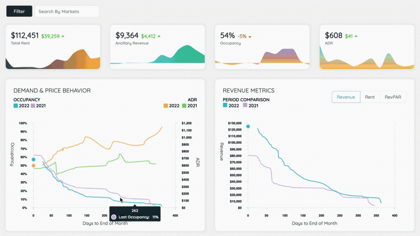
Task: Toggle the 2022 Occupancy legend entry
Action: 21,106
